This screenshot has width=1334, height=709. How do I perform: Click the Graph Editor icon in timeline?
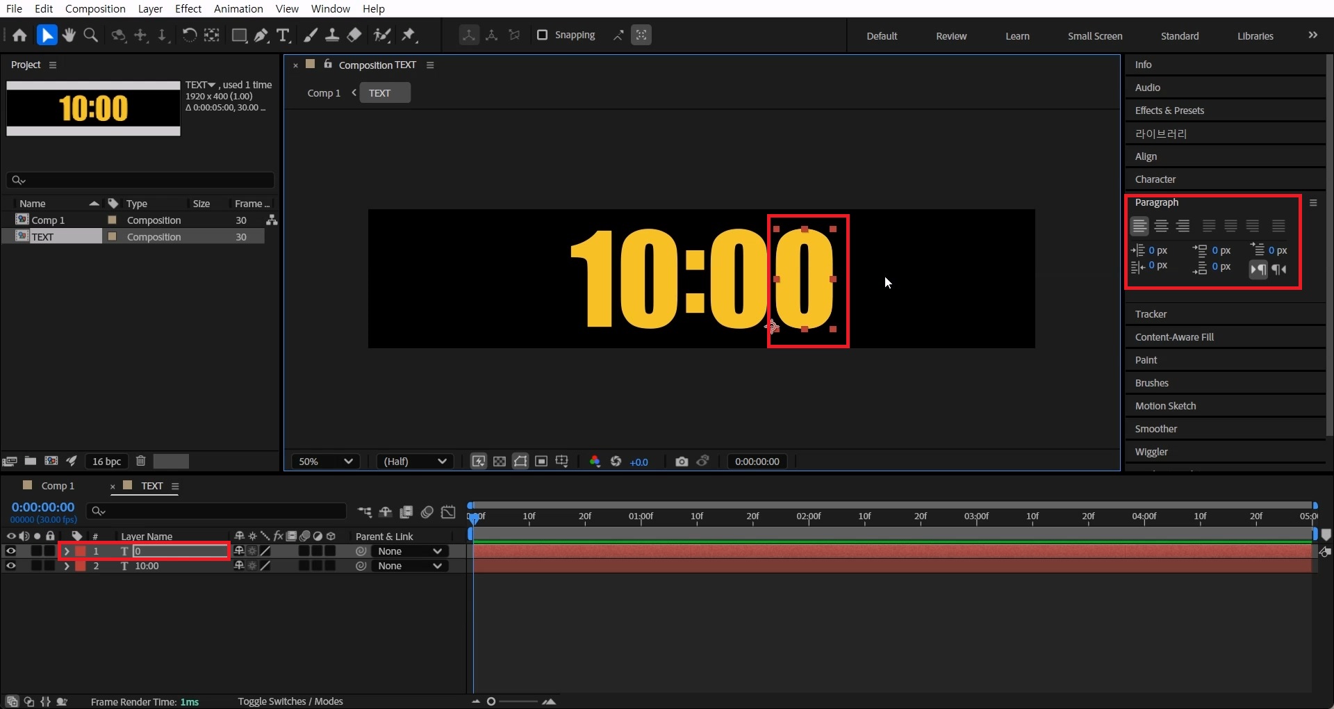[449, 512]
